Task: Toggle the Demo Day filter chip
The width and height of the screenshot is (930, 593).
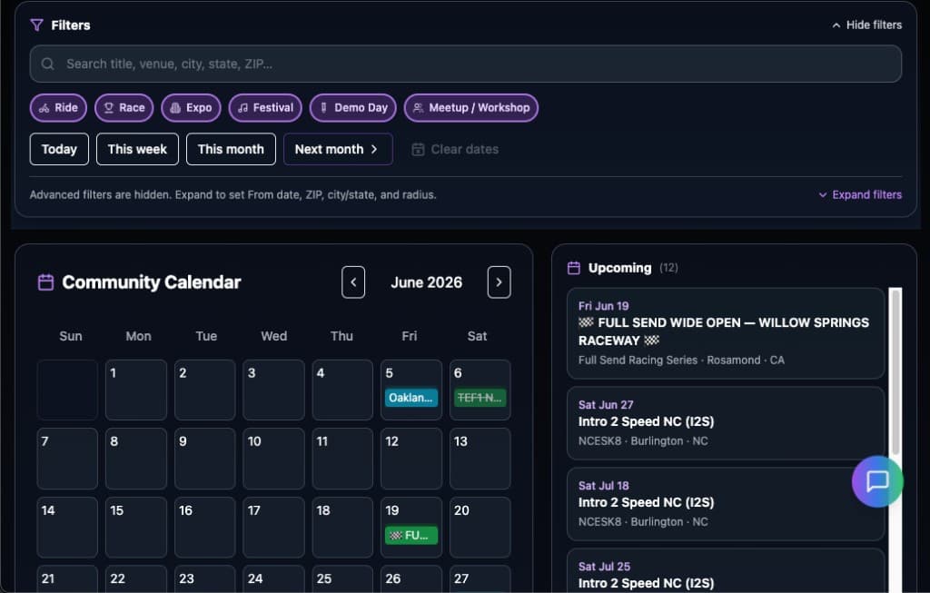Action: (x=353, y=108)
